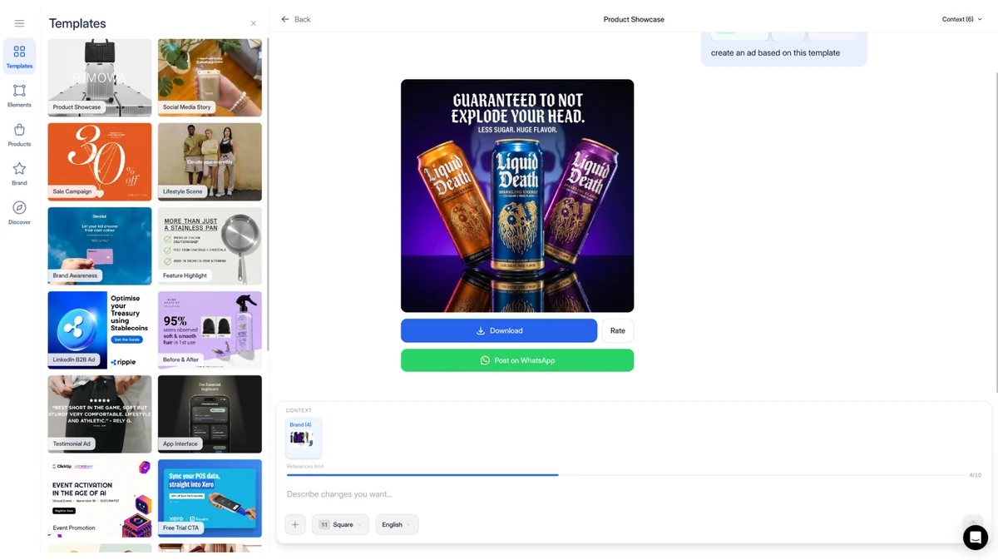Go back using the Back arrow
The height and width of the screenshot is (560, 998).
click(296, 19)
